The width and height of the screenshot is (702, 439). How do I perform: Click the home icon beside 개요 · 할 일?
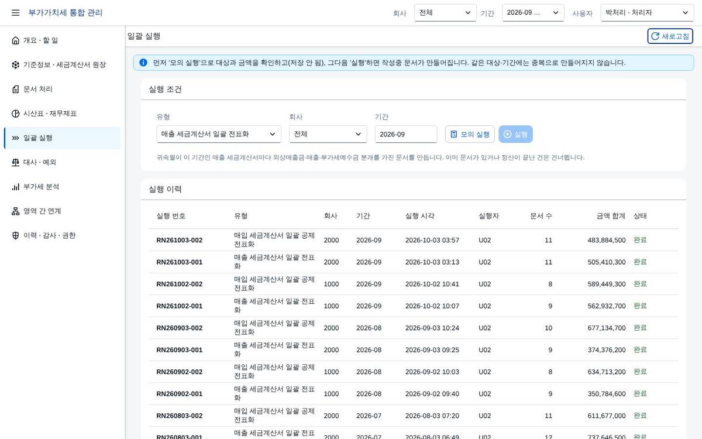point(15,40)
